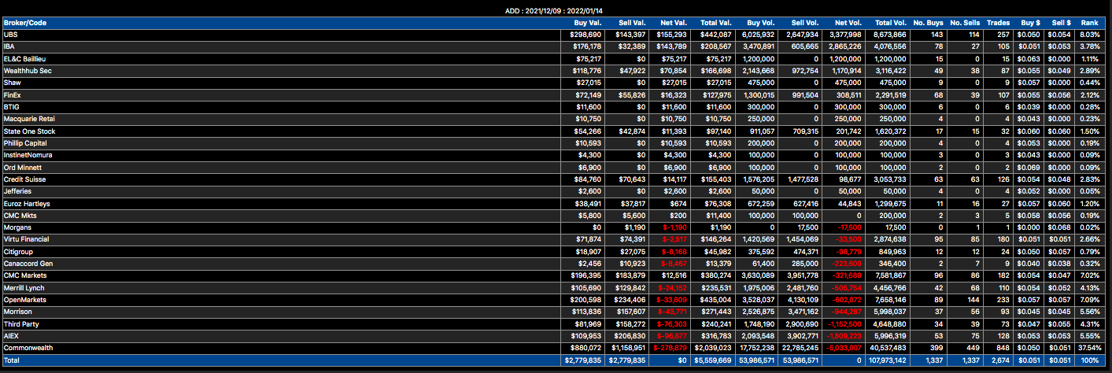Click the Net Vol. column header
Image resolution: width=1112 pixels, height=373 pixels.
849,23
